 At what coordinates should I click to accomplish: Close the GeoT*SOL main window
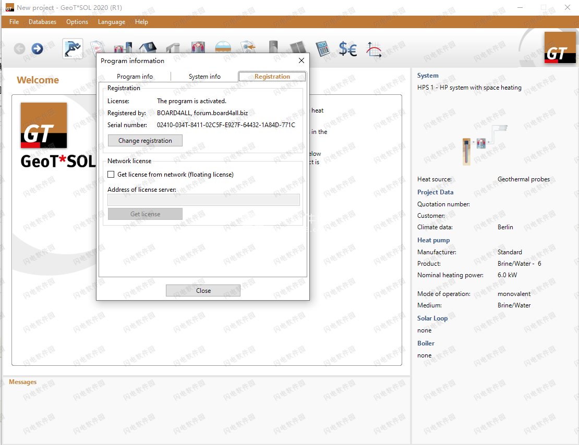(567, 7)
